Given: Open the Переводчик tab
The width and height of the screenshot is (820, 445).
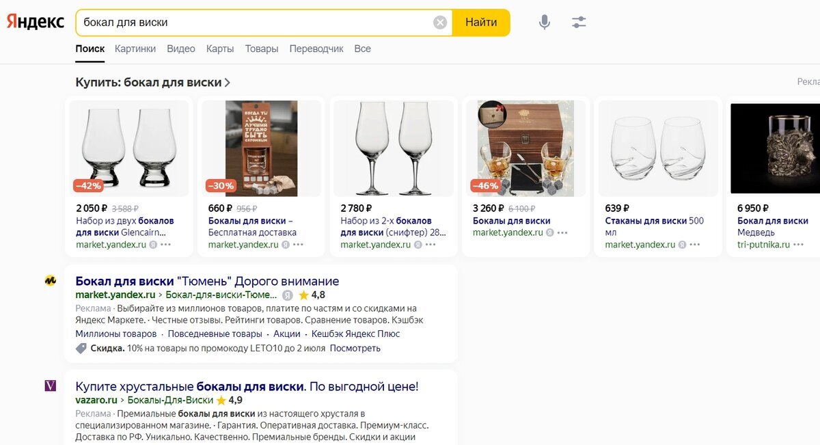Looking at the screenshot, I should click(316, 49).
